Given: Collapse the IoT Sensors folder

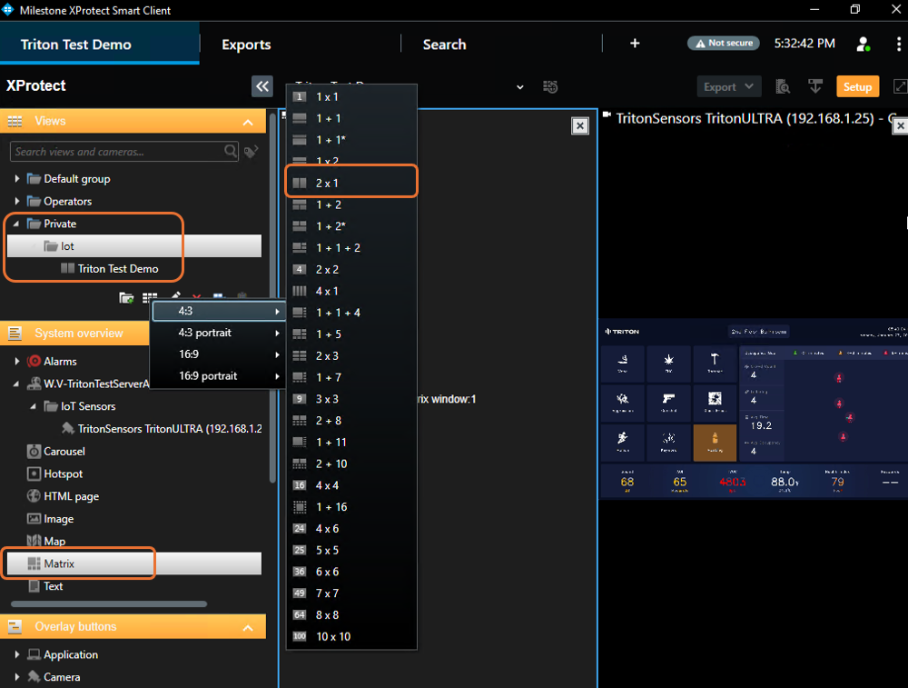Looking at the screenshot, I should pyautogui.click(x=34, y=406).
